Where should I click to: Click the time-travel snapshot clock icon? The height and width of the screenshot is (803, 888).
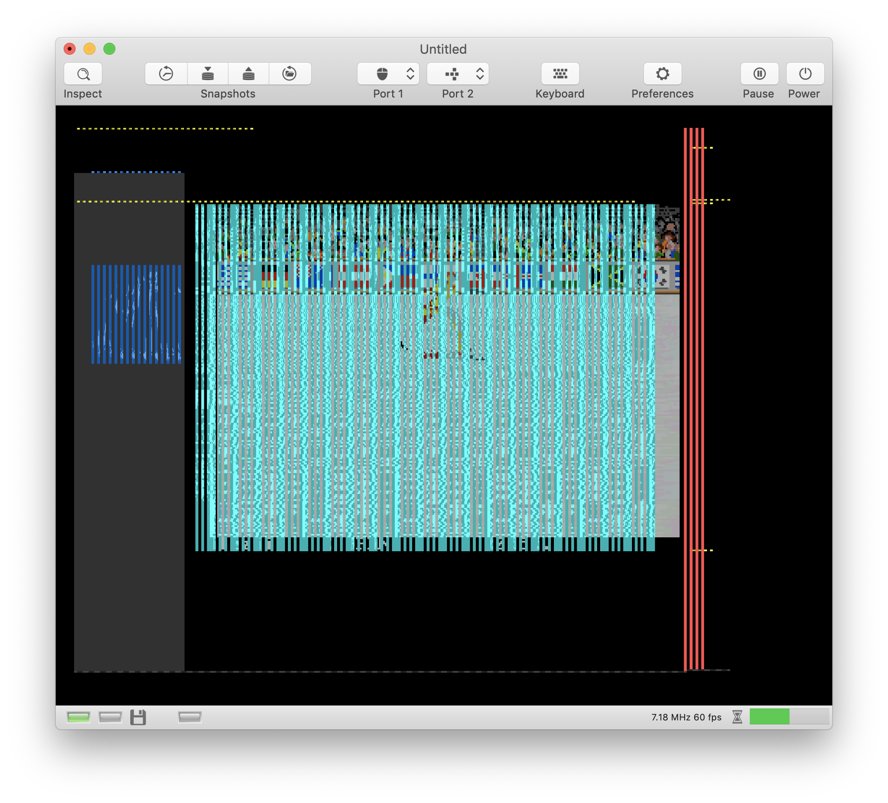[x=166, y=74]
